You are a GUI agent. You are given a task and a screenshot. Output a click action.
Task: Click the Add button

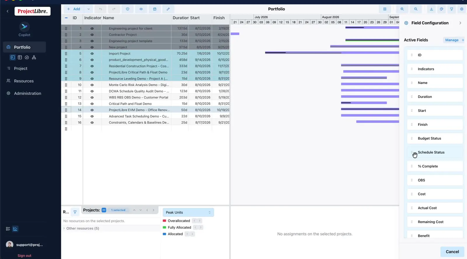[x=74, y=9]
